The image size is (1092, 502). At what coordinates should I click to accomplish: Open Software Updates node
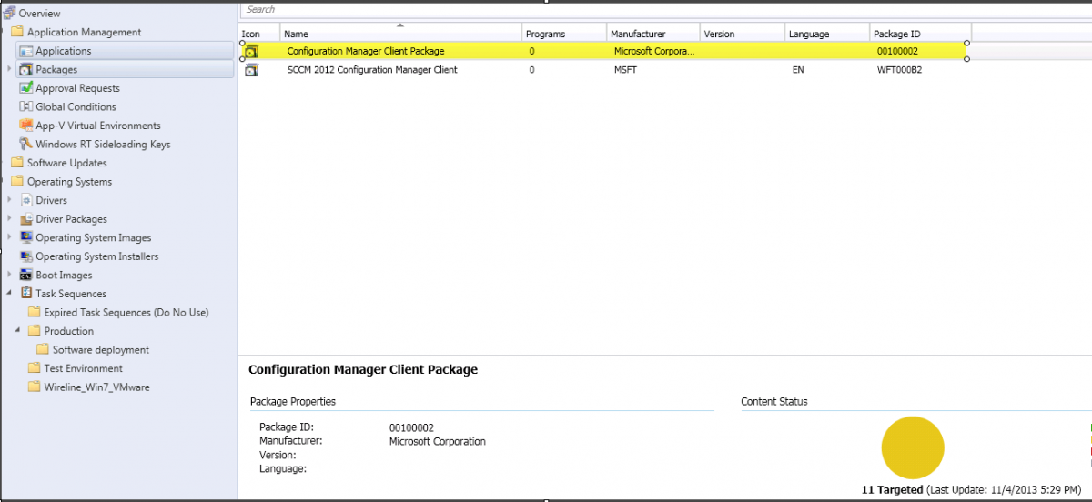pos(66,163)
